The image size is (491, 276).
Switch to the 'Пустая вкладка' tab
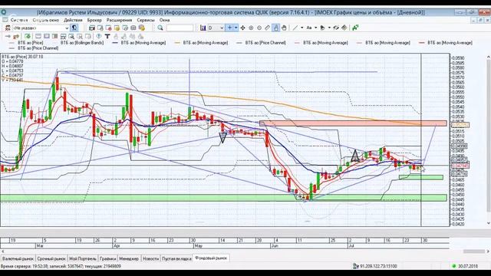click(x=176, y=259)
